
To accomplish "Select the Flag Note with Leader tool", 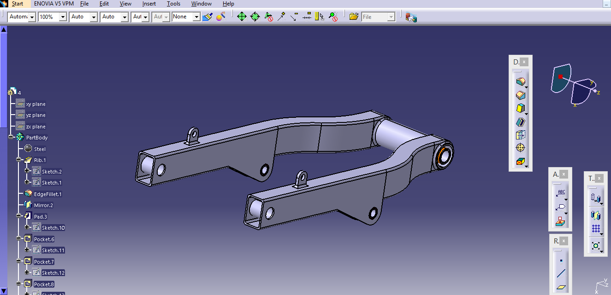I will (561, 207).
